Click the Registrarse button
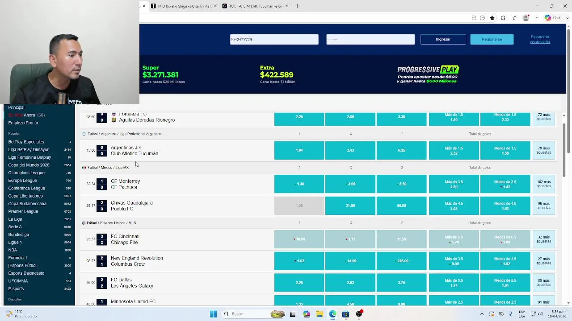This screenshot has width=572, height=321. tap(492, 39)
